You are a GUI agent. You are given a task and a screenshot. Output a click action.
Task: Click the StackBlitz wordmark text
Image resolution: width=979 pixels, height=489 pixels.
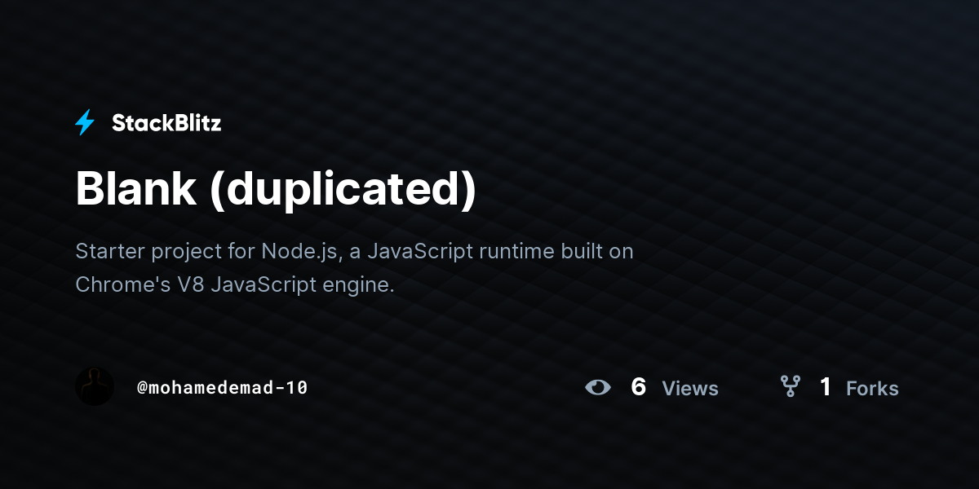click(x=166, y=123)
